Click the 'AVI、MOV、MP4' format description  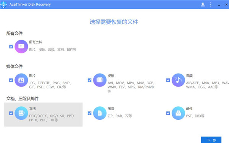[131, 87]
